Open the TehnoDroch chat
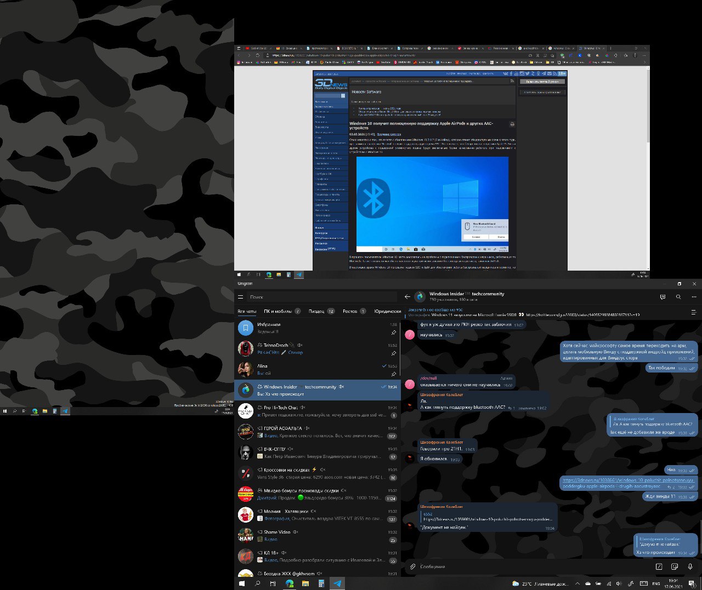The height and width of the screenshot is (590, 702). tap(318, 349)
